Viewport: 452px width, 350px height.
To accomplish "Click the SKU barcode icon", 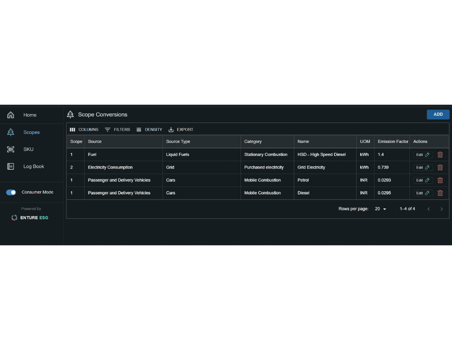I will tap(10, 149).
